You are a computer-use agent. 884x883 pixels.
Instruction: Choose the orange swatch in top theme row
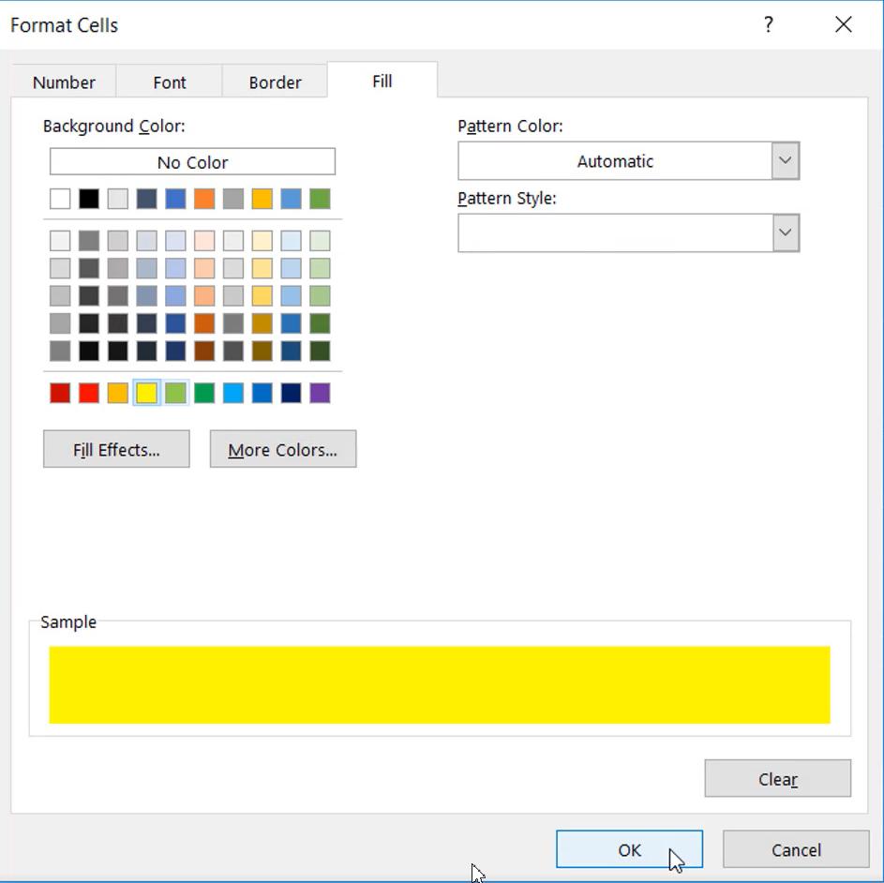(204, 199)
